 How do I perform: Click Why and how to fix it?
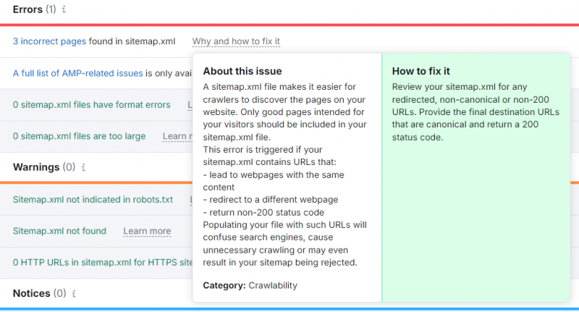[x=236, y=41]
